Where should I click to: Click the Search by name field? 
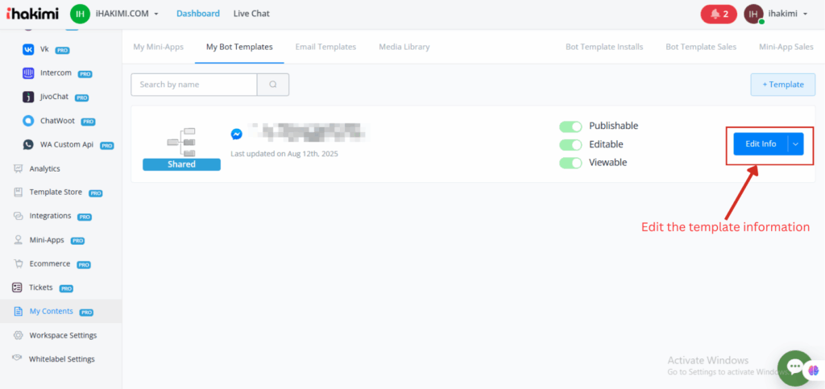click(x=194, y=85)
